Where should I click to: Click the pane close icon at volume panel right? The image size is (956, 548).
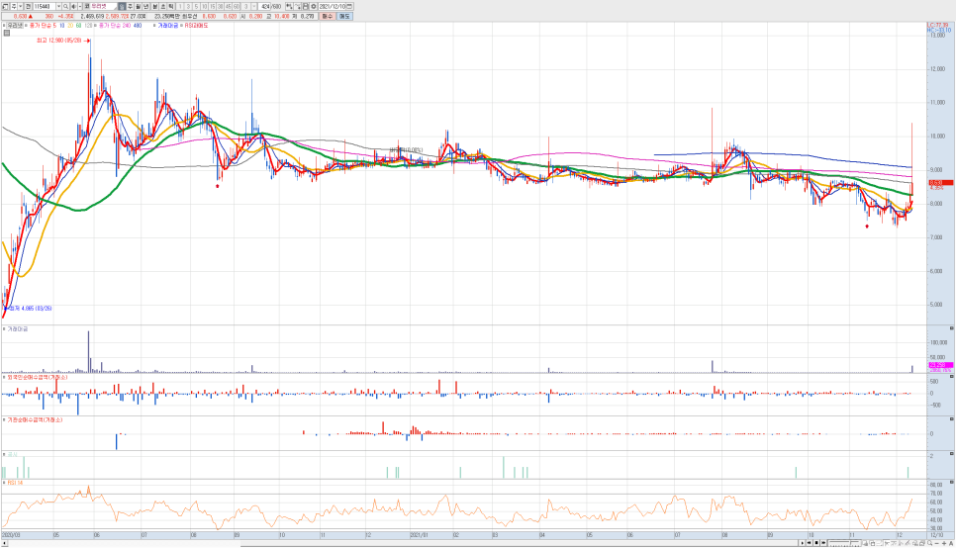952,328
